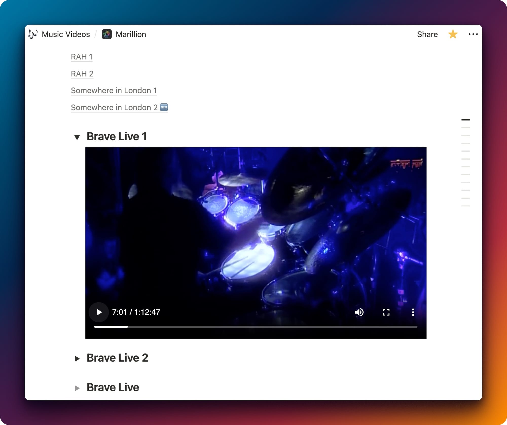This screenshot has width=507, height=425.
Task: Open the RAH 1 link
Action: (x=82, y=57)
